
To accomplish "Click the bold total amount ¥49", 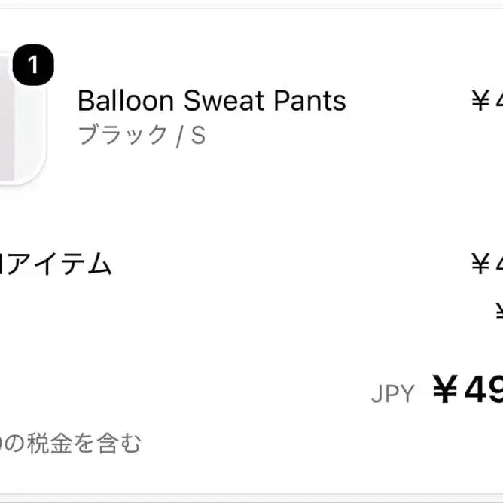I will tap(468, 389).
